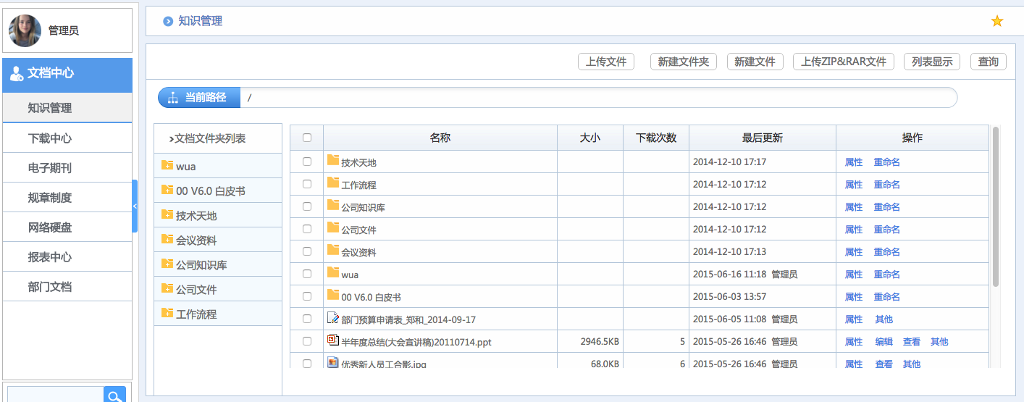Collapse the left sidebar with the blue handle
The width and height of the screenshot is (1024, 402).
point(135,206)
